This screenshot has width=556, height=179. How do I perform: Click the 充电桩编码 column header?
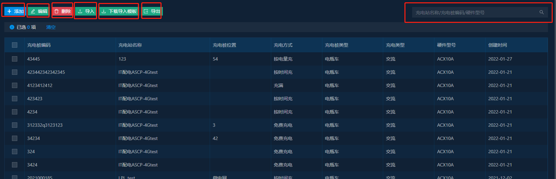click(39, 45)
